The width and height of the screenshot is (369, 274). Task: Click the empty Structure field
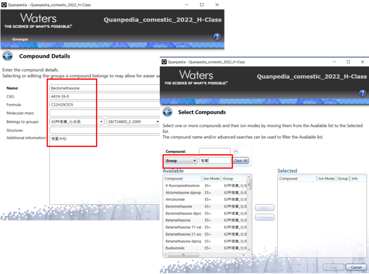[105, 130]
